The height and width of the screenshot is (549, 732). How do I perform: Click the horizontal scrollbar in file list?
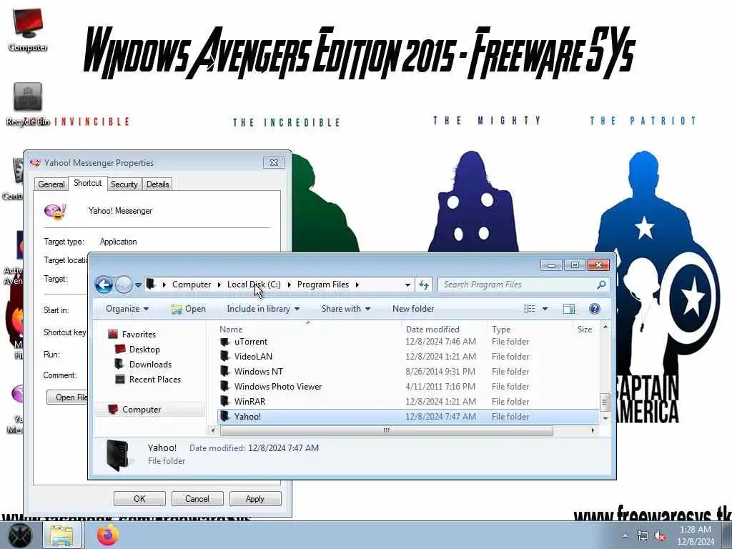click(x=385, y=430)
